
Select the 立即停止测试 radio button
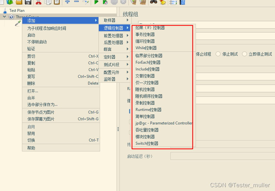(244, 54)
